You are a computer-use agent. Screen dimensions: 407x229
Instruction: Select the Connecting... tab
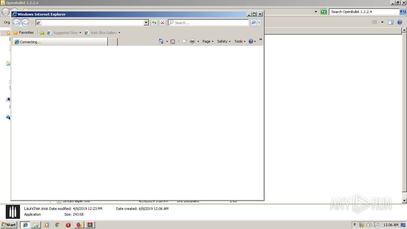[x=60, y=42]
